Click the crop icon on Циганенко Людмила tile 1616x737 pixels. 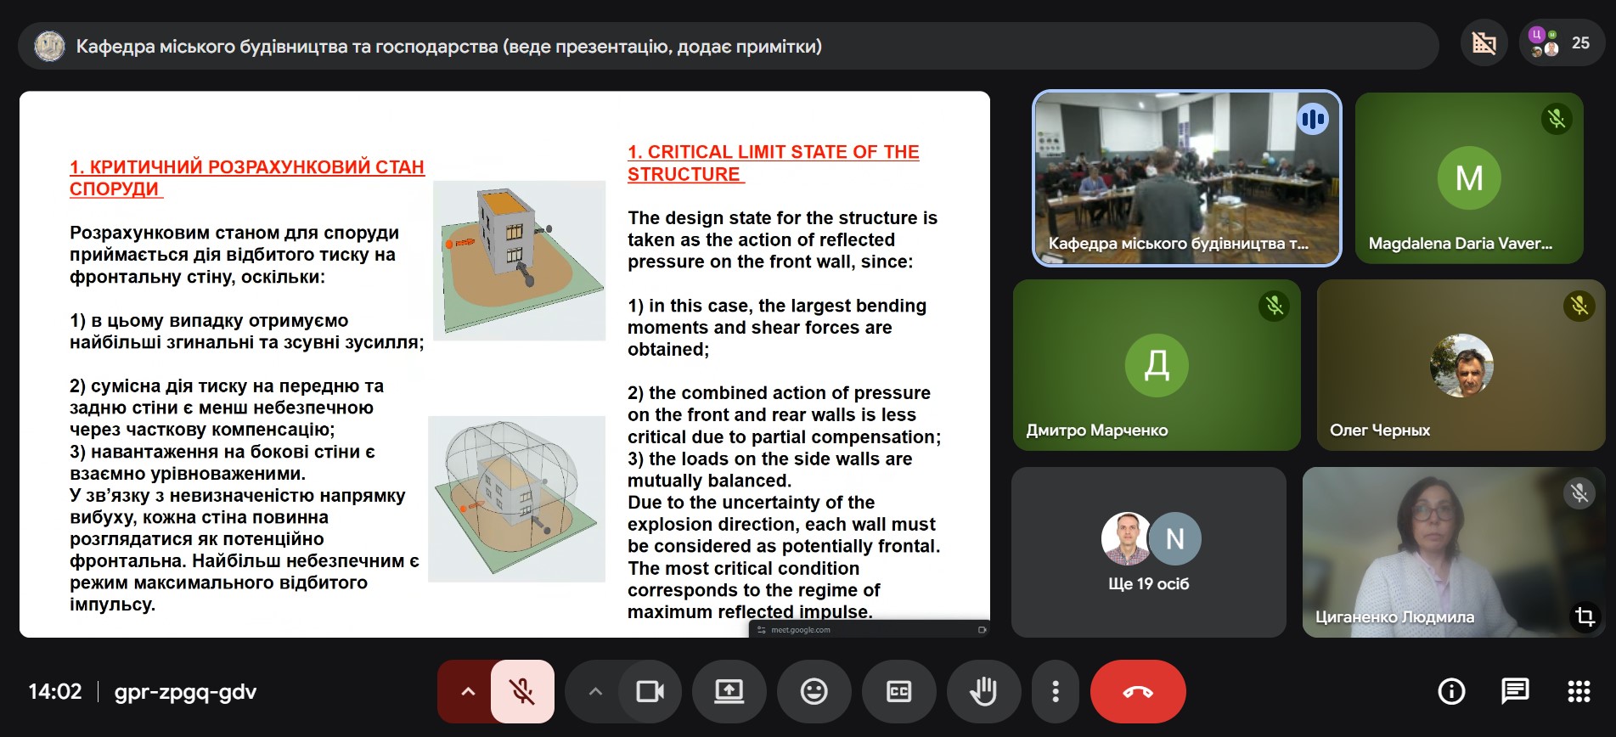pos(1585,616)
